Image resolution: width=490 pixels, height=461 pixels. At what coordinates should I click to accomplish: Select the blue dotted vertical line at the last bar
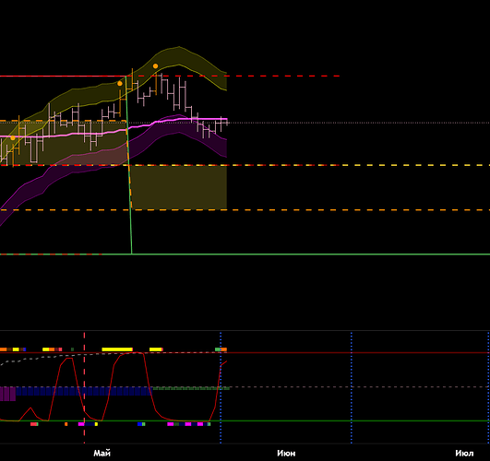click(x=221, y=387)
